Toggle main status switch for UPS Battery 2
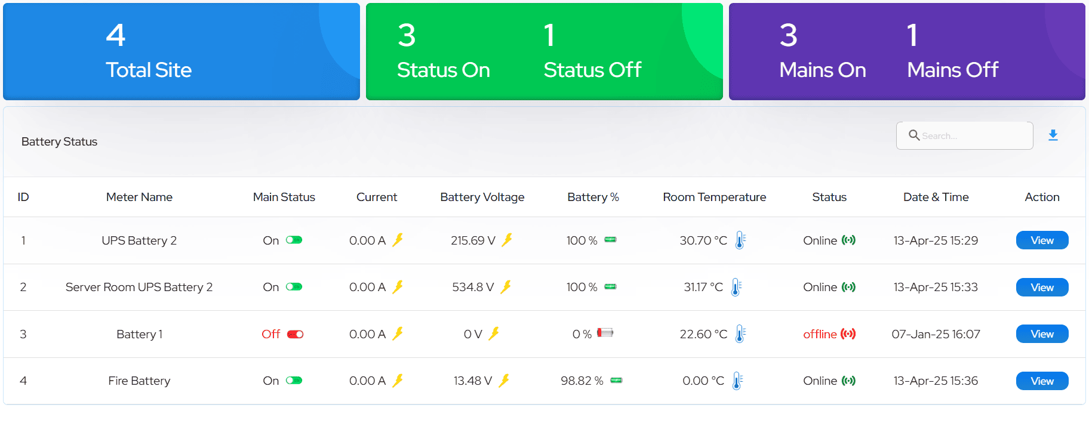1089x448 pixels. coord(294,240)
